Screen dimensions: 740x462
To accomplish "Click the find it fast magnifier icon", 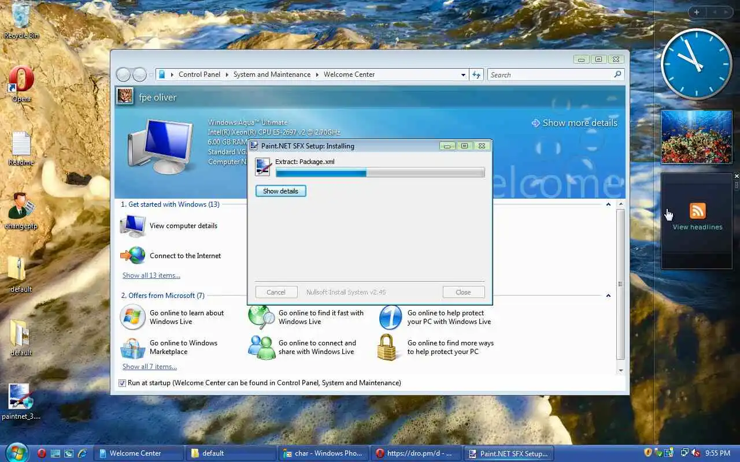I will 261,317.
